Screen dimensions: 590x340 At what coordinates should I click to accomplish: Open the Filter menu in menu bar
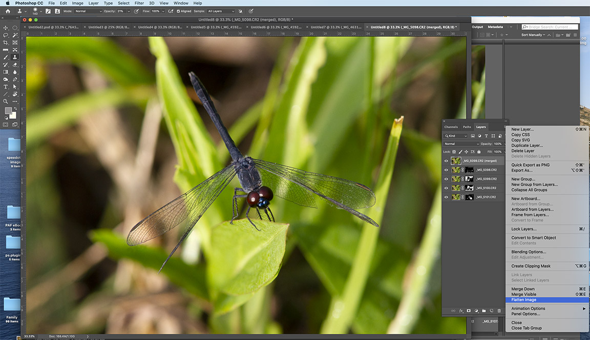(139, 3)
